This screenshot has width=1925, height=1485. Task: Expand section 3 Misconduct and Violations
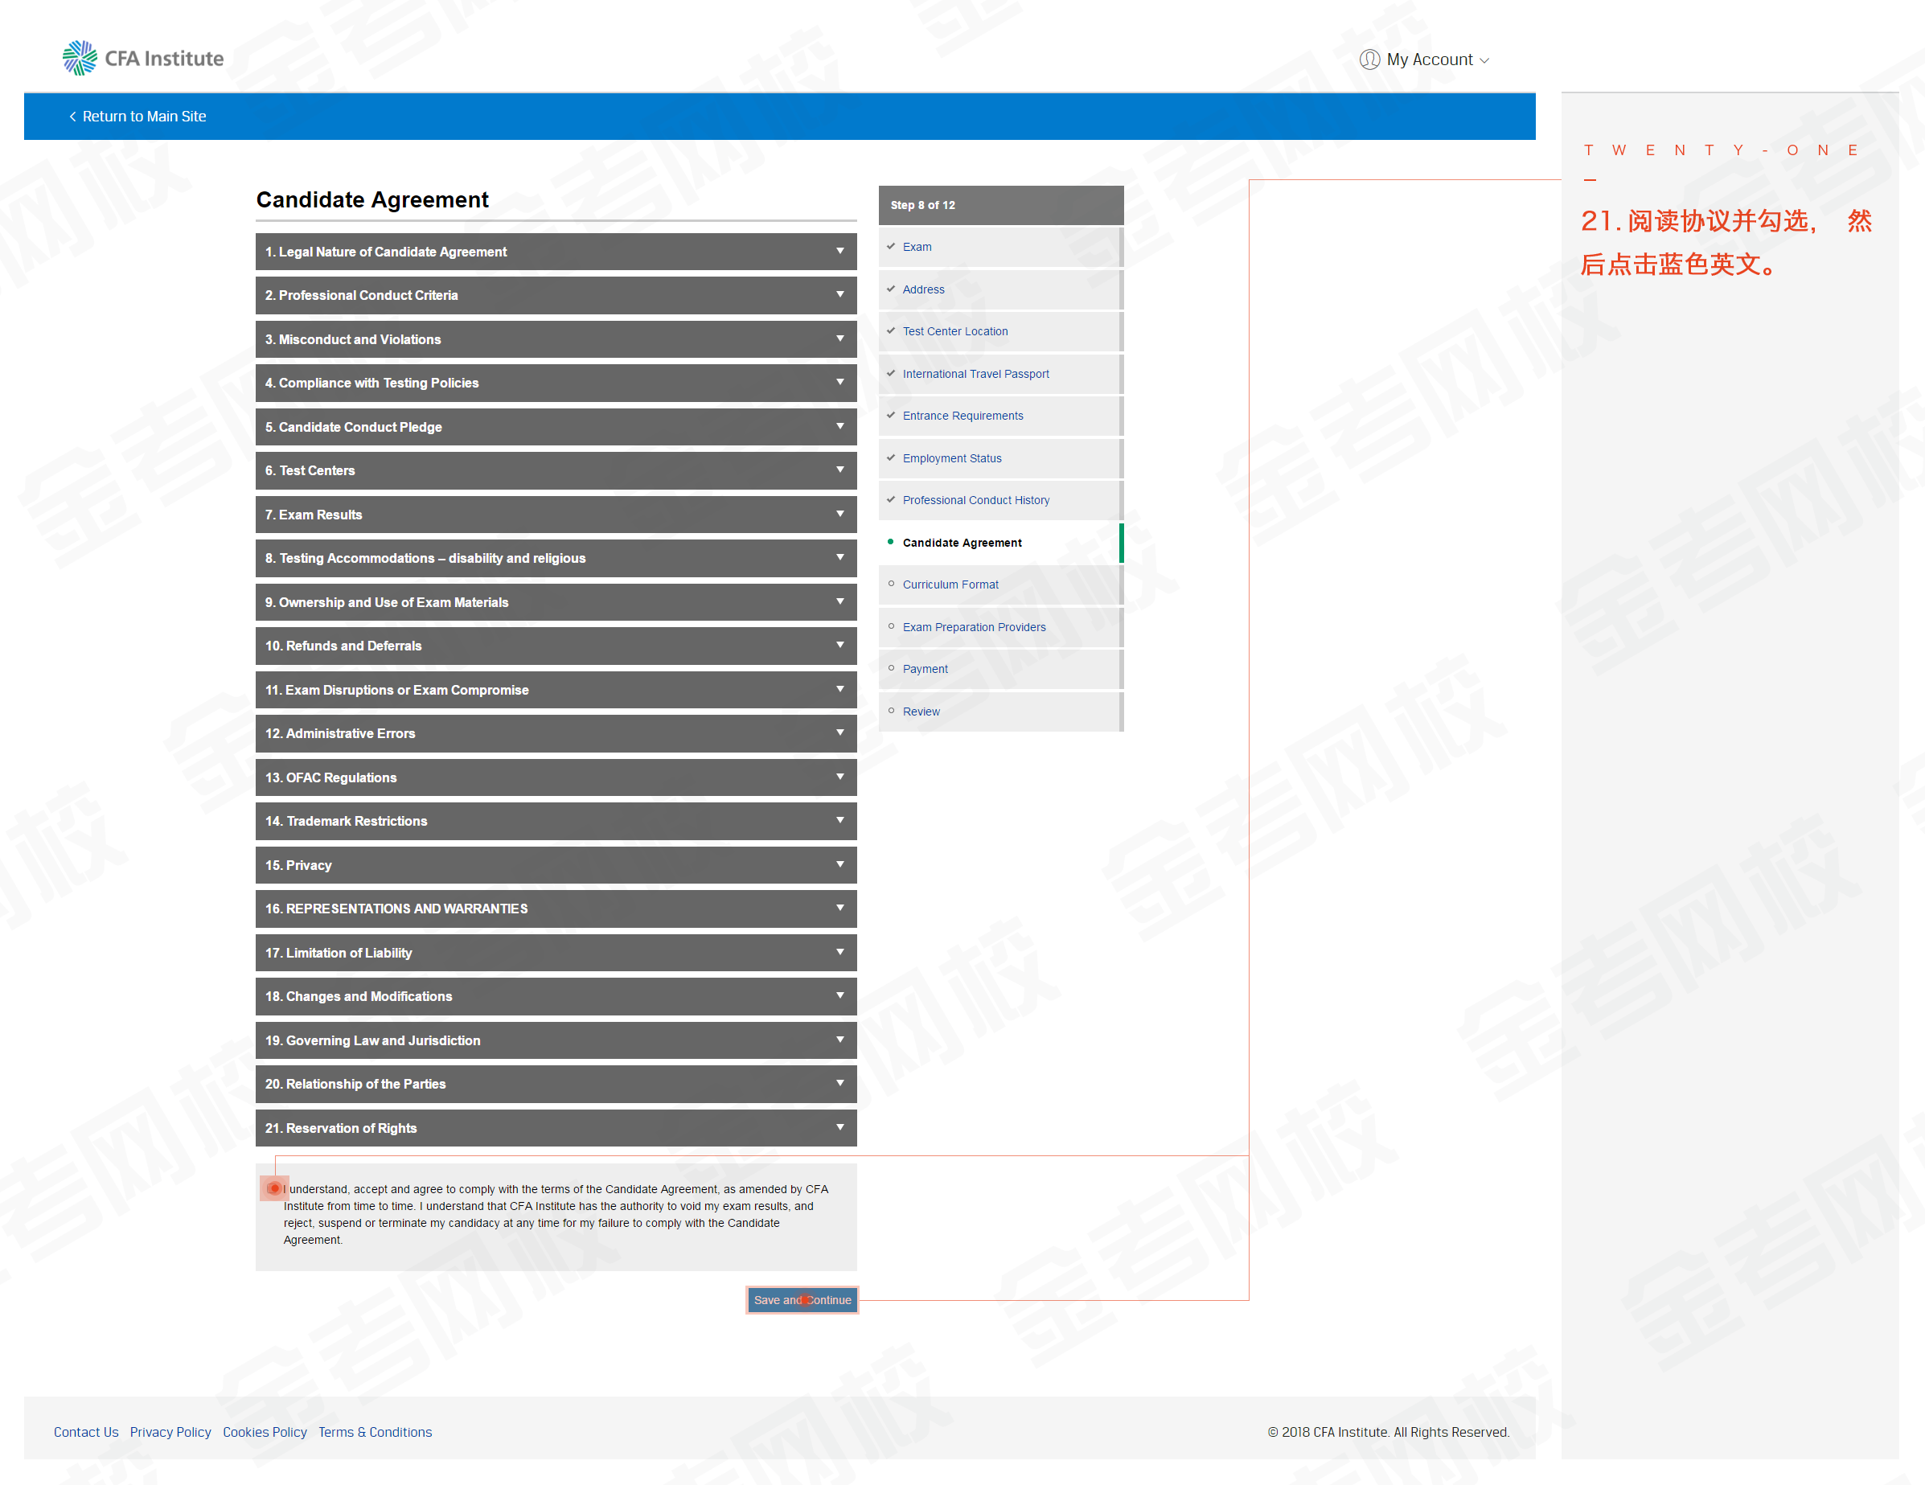[556, 339]
